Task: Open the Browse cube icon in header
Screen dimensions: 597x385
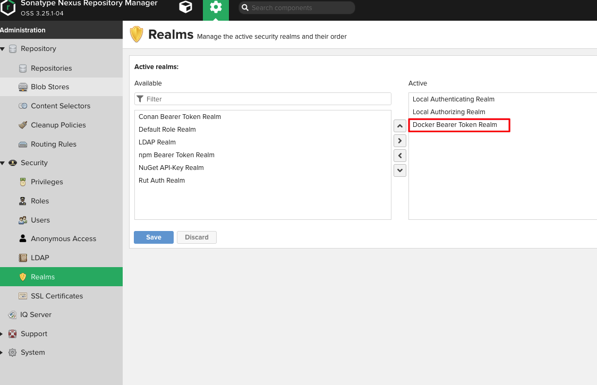Action: [185, 7]
